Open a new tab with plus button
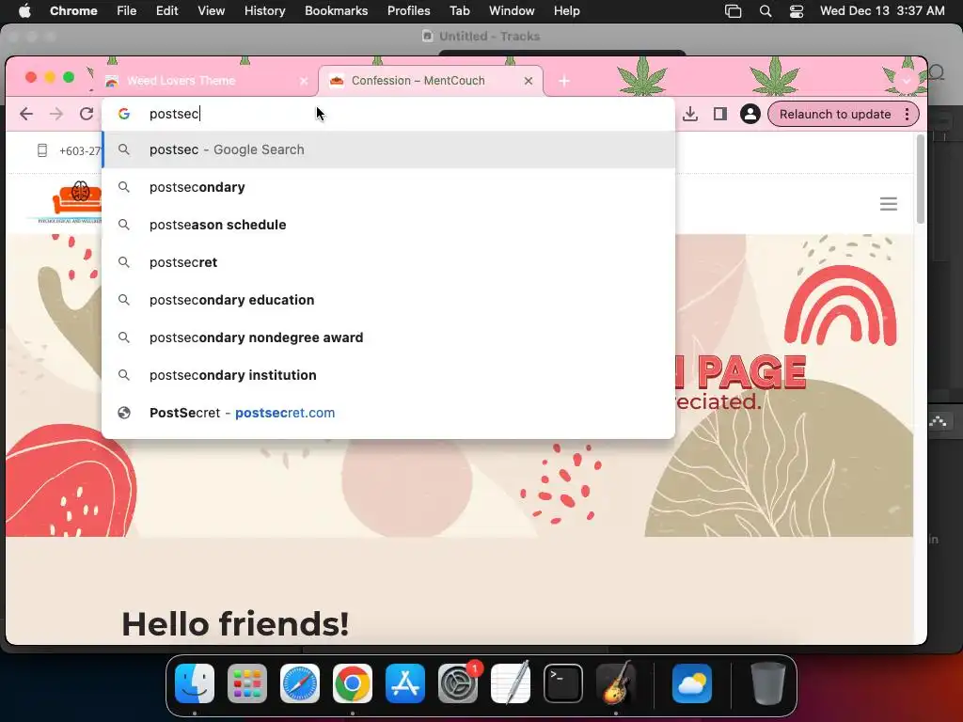Image resolution: width=963 pixels, height=722 pixels. pyautogui.click(x=564, y=81)
